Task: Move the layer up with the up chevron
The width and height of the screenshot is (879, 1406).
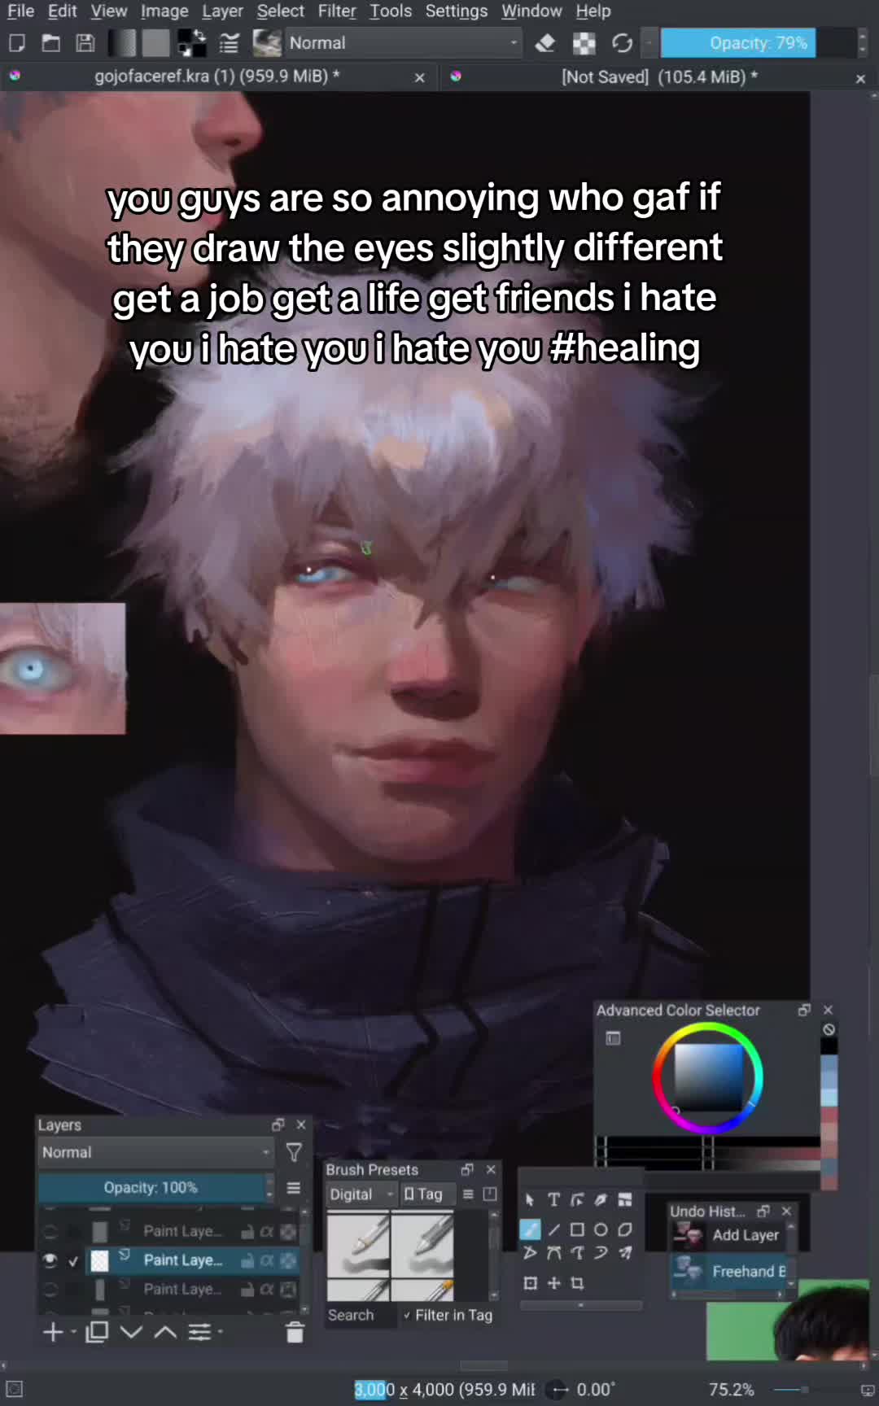Action: coord(165,1332)
